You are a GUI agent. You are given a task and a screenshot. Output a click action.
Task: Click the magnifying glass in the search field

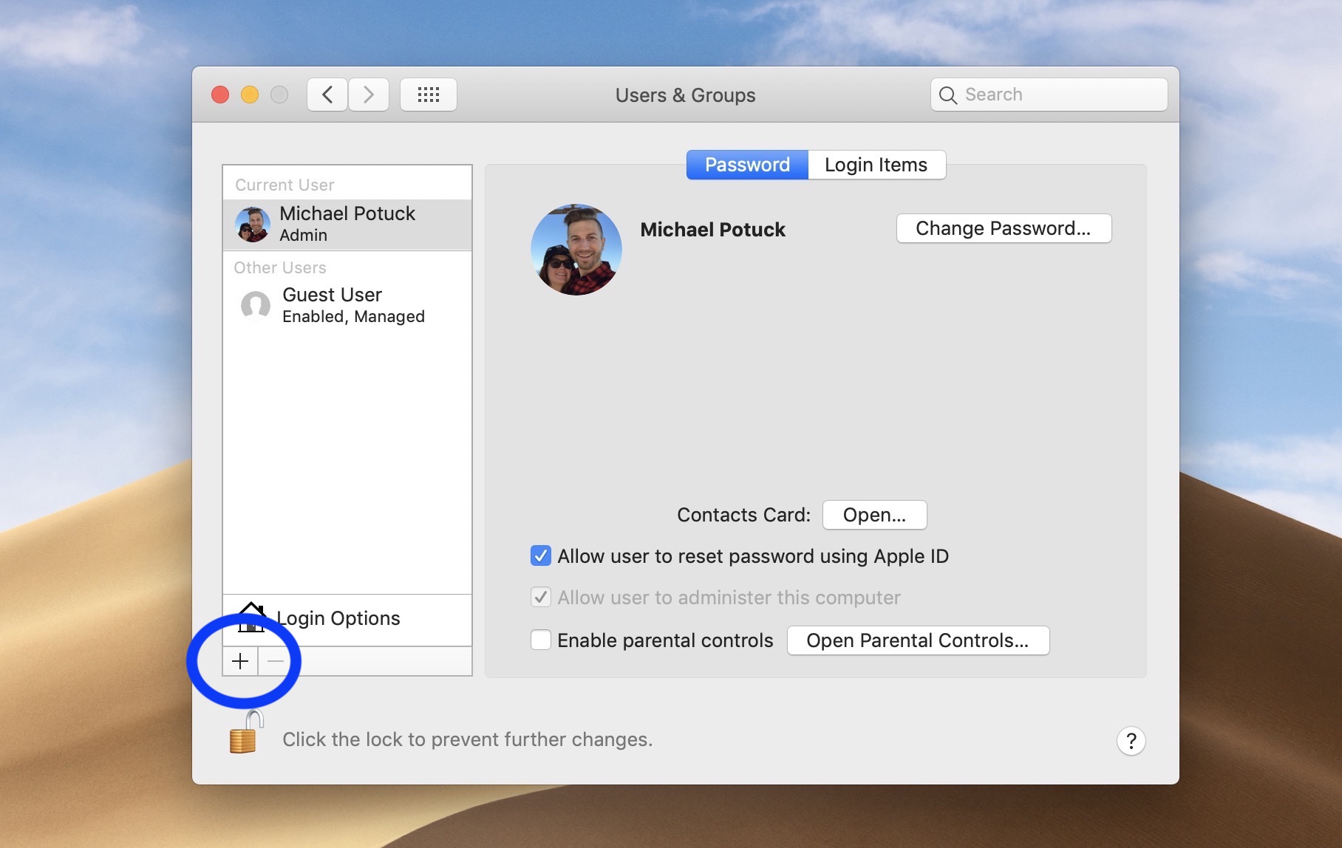tap(949, 95)
